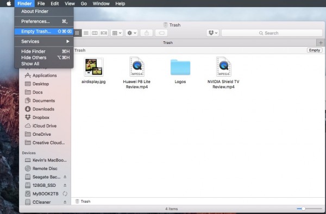This screenshot has width=326, height=214.
Task: Choose Show All menu item
Action: coord(44,64)
